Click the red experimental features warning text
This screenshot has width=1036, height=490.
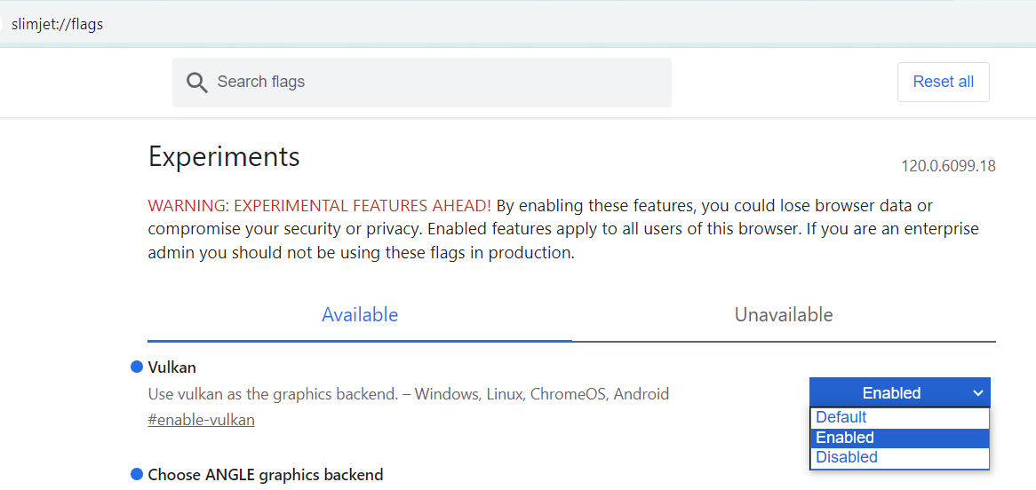(x=320, y=206)
